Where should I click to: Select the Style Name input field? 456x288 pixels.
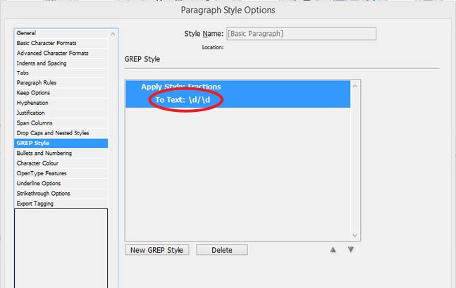(301, 34)
